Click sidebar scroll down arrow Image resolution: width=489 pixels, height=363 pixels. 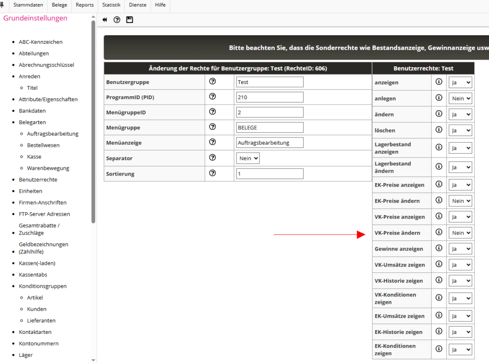tap(93, 360)
